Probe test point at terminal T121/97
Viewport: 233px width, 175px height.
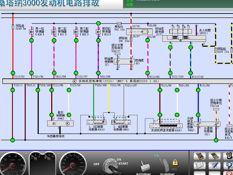tap(76, 73)
